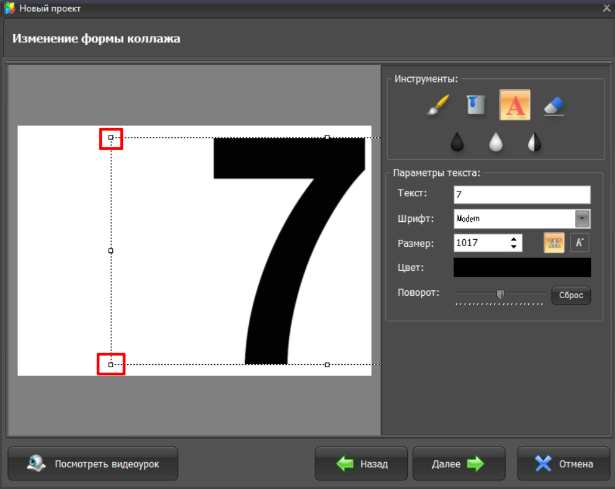
Task: Select the Eraser tool
Action: [x=554, y=106]
